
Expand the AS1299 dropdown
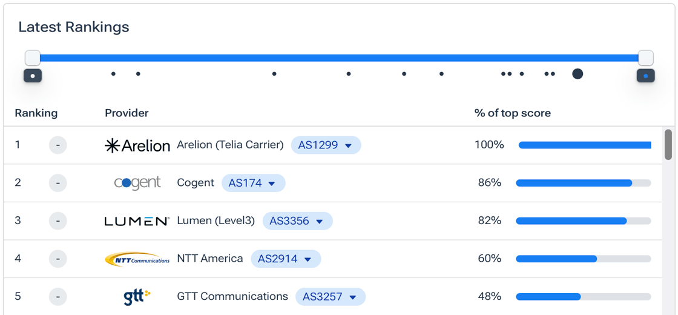coord(326,145)
